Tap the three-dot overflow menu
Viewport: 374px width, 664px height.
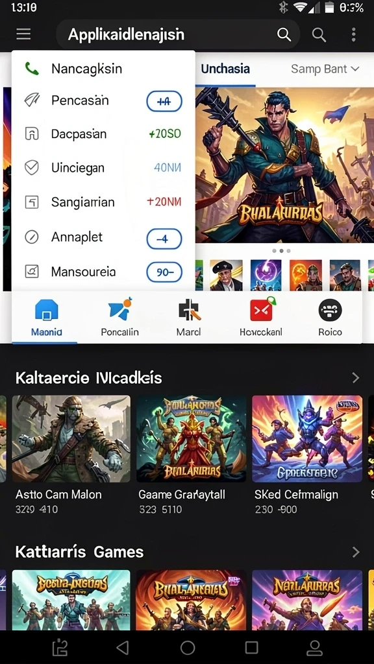pyautogui.click(x=353, y=35)
